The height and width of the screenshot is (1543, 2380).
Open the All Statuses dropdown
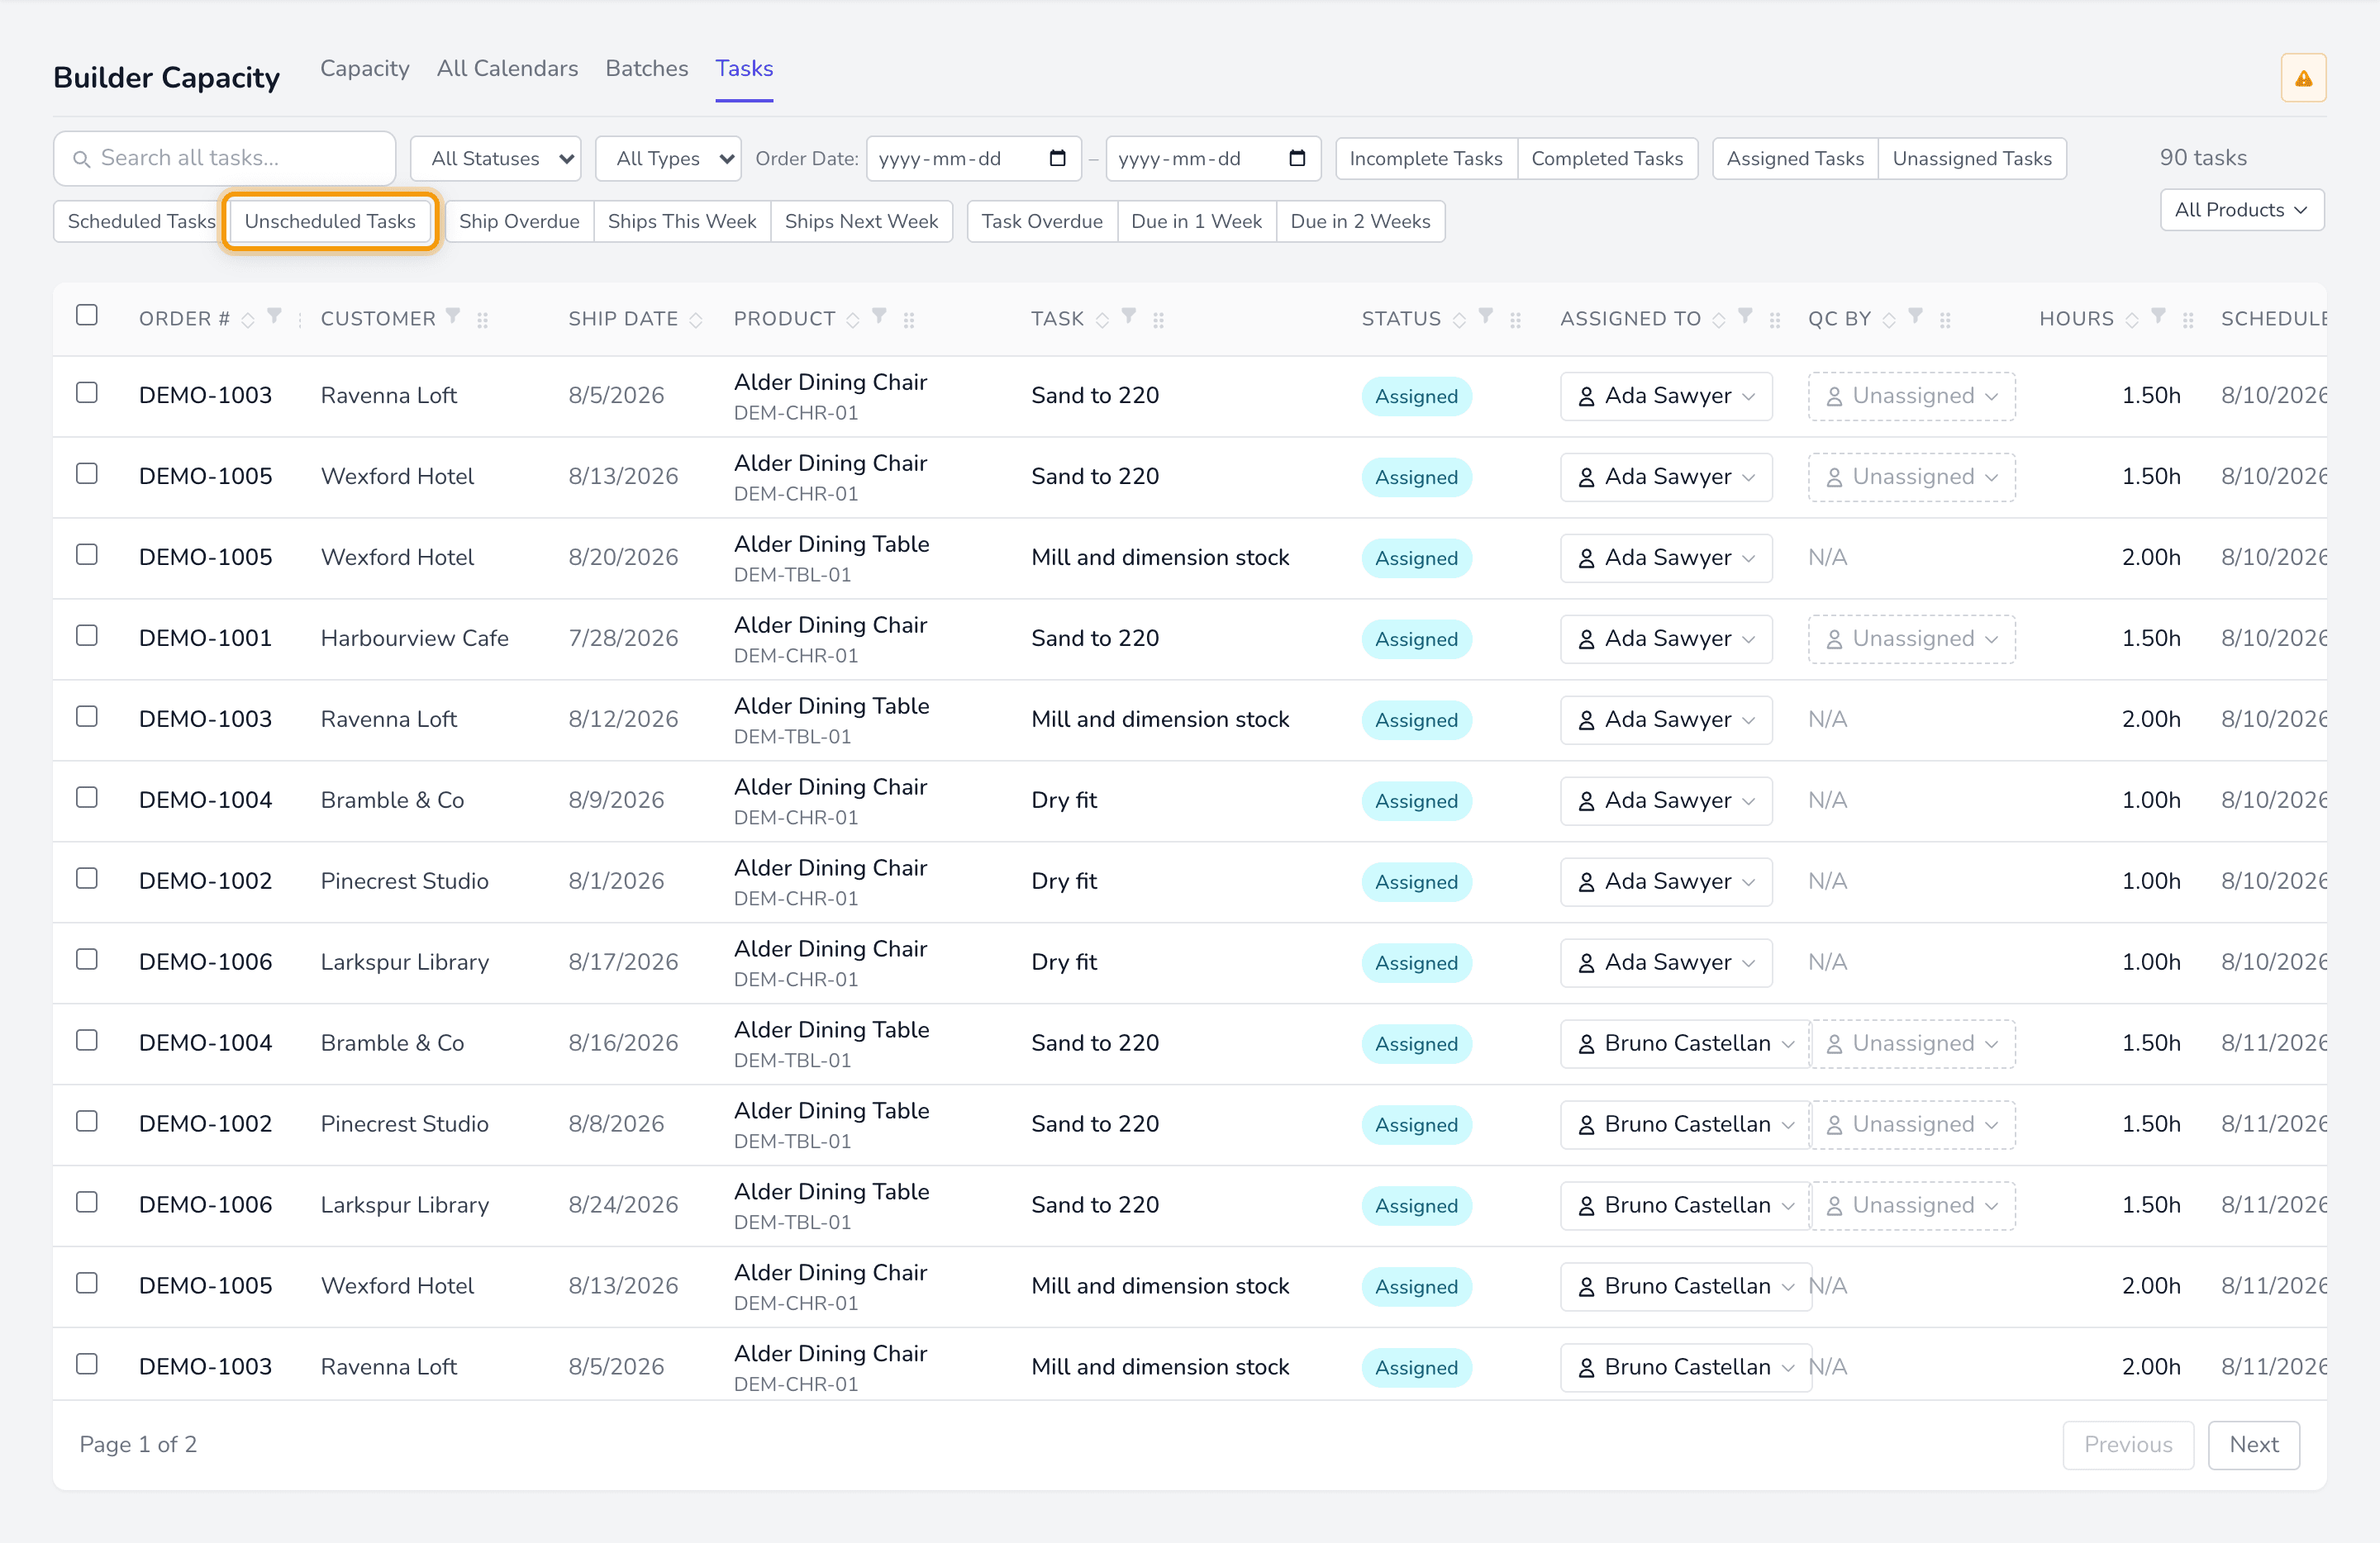(x=496, y=158)
